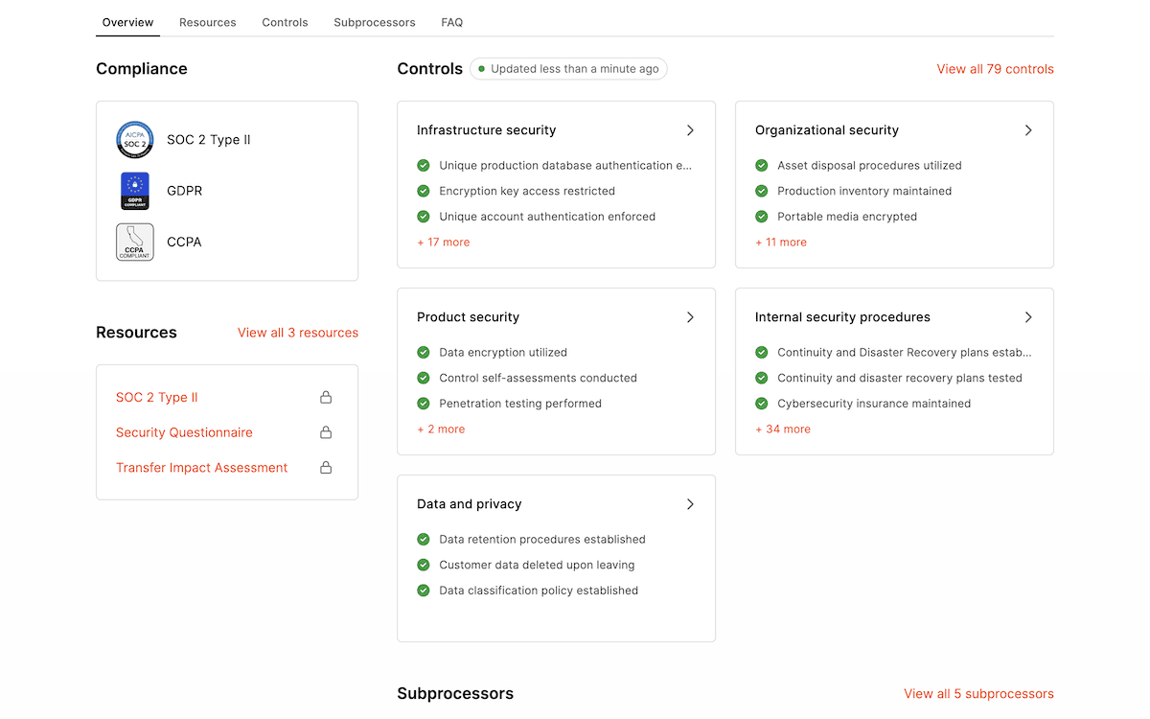1150x719 pixels.
Task: Expand the 17 more infrastructure controls
Action: click(x=443, y=242)
